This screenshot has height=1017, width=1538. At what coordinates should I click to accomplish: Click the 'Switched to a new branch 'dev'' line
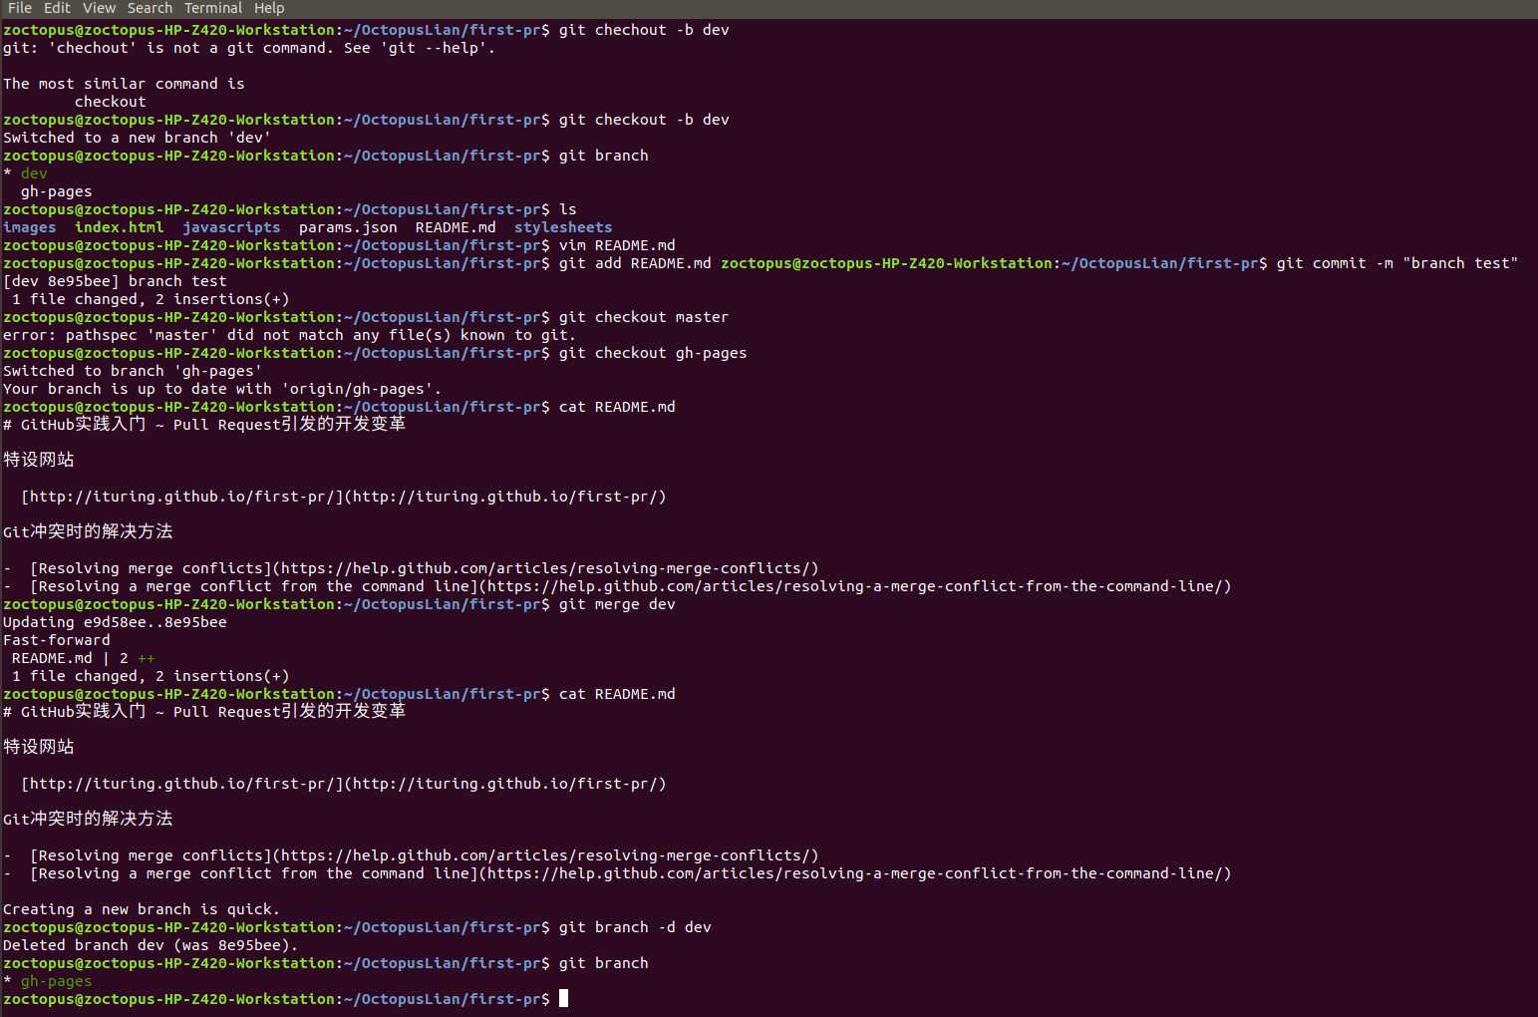(137, 138)
